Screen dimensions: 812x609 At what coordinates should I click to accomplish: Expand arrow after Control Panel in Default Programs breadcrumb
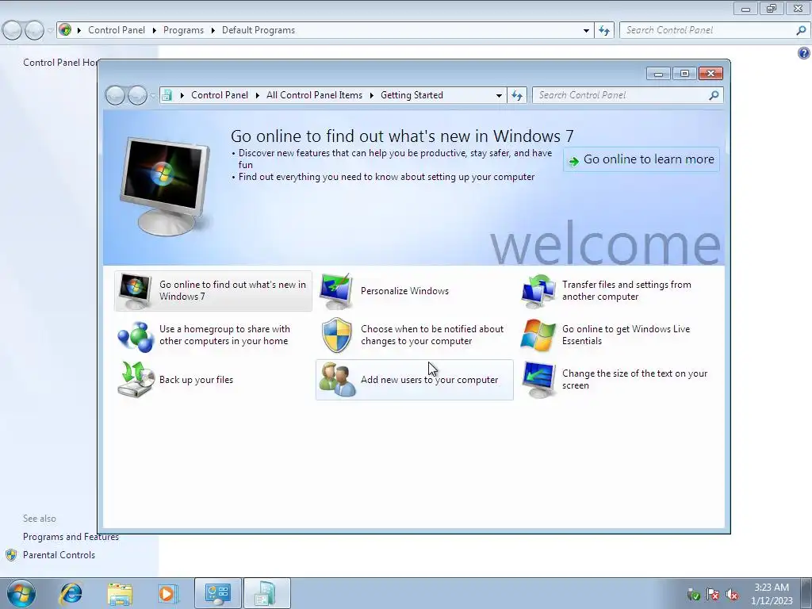point(155,31)
